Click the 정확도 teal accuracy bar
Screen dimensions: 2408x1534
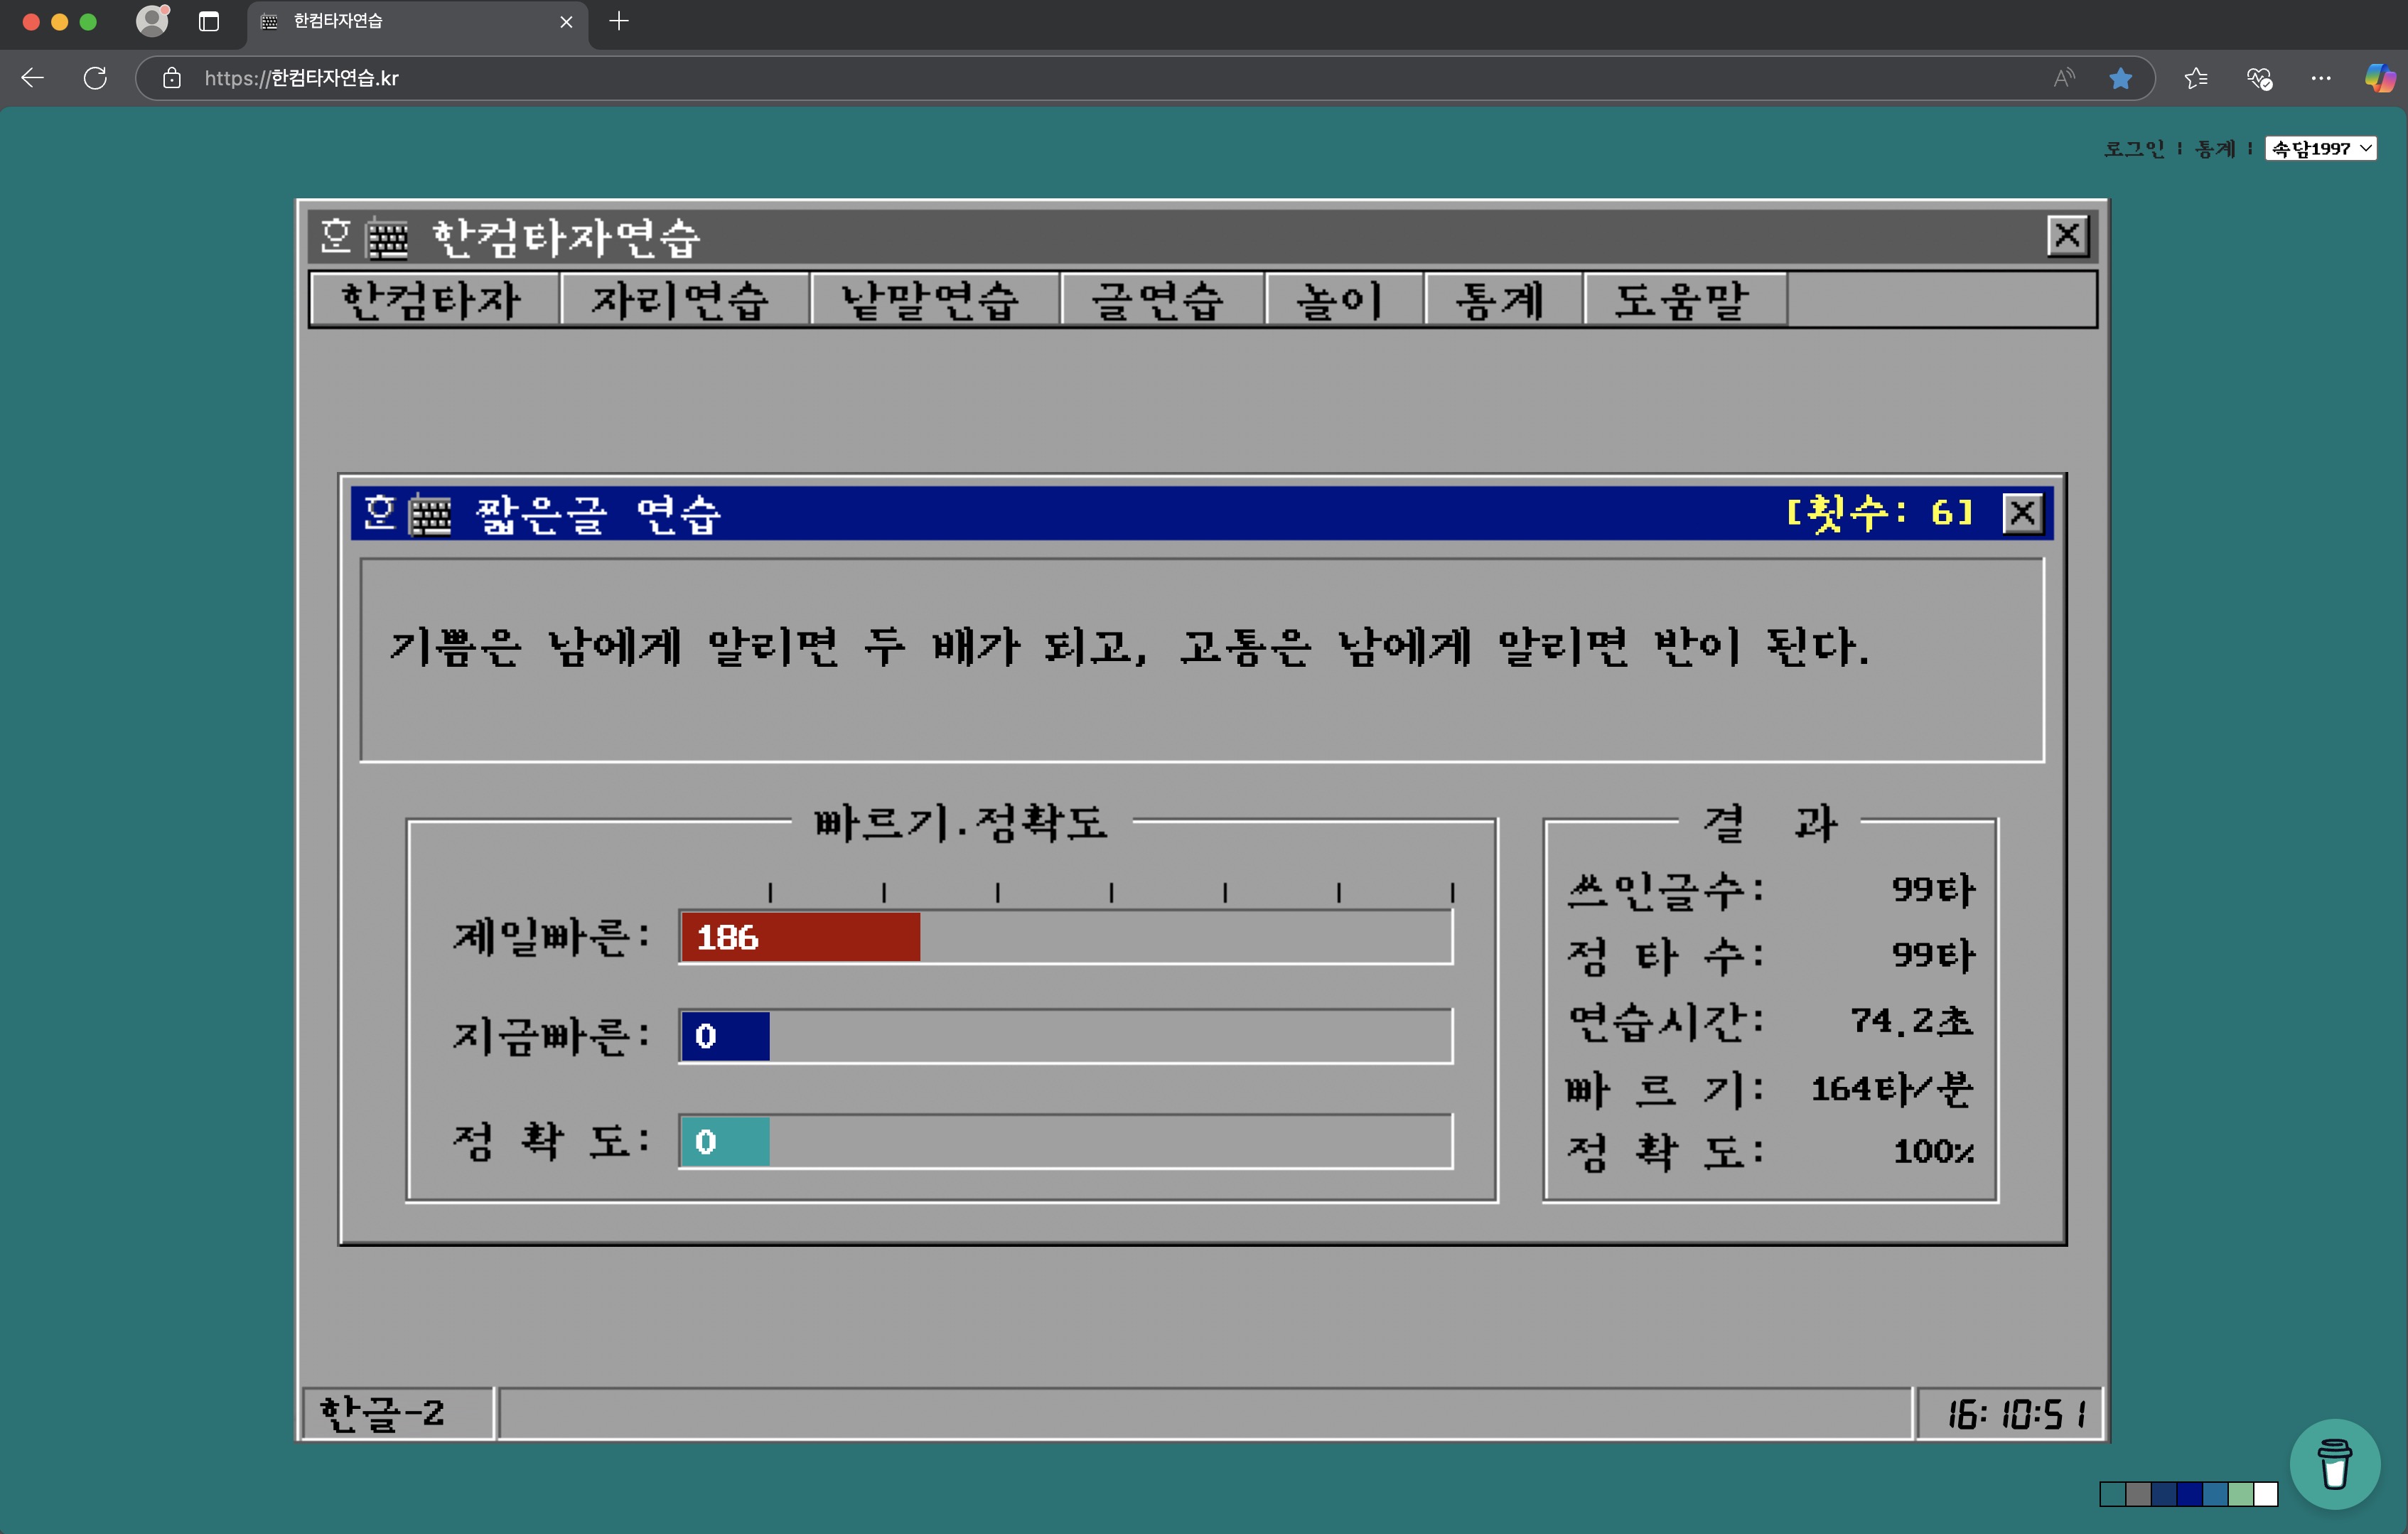tap(725, 1142)
